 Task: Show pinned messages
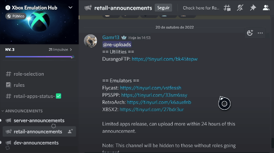[x=253, y=8]
